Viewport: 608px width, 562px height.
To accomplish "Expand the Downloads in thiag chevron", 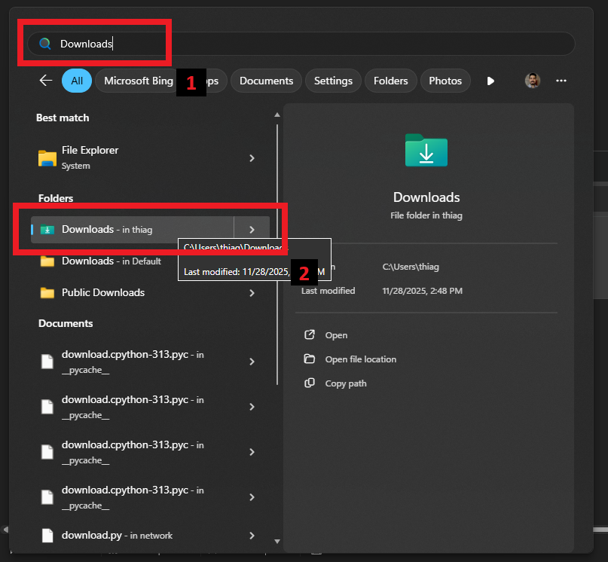I will [x=252, y=230].
